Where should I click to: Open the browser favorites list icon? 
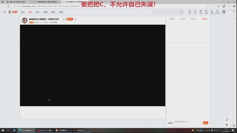[218, 6]
